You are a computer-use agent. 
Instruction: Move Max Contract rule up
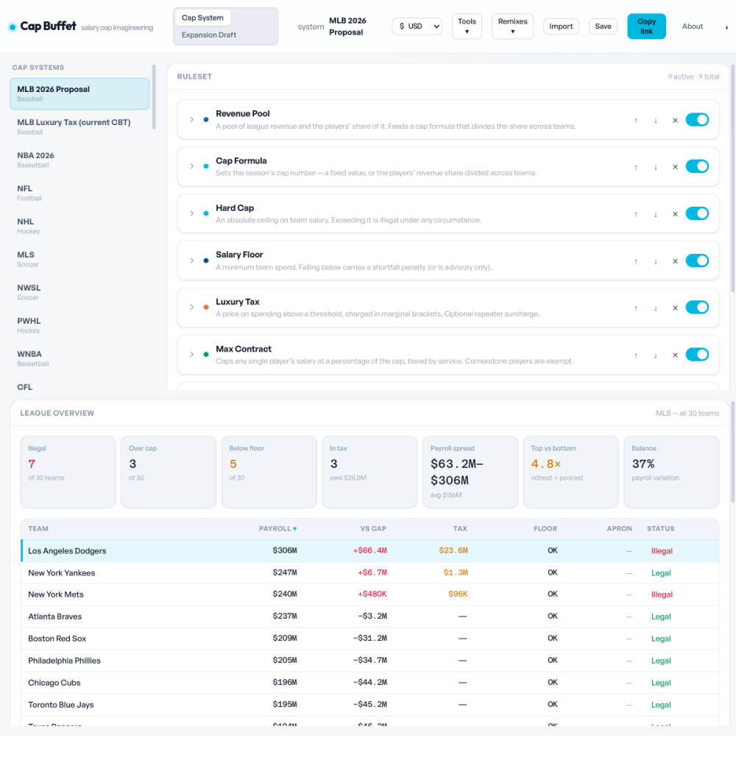pos(636,355)
